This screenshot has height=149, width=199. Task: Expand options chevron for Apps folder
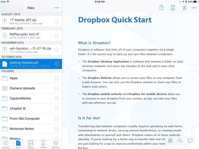tap(57, 78)
